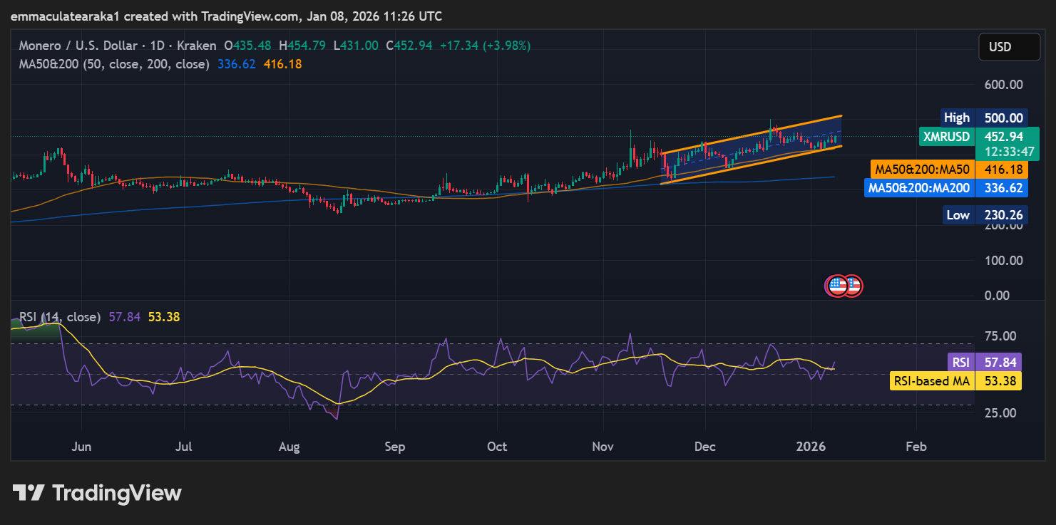1056x525 pixels.
Task: Click the High 500.00 price label
Action: [957, 118]
